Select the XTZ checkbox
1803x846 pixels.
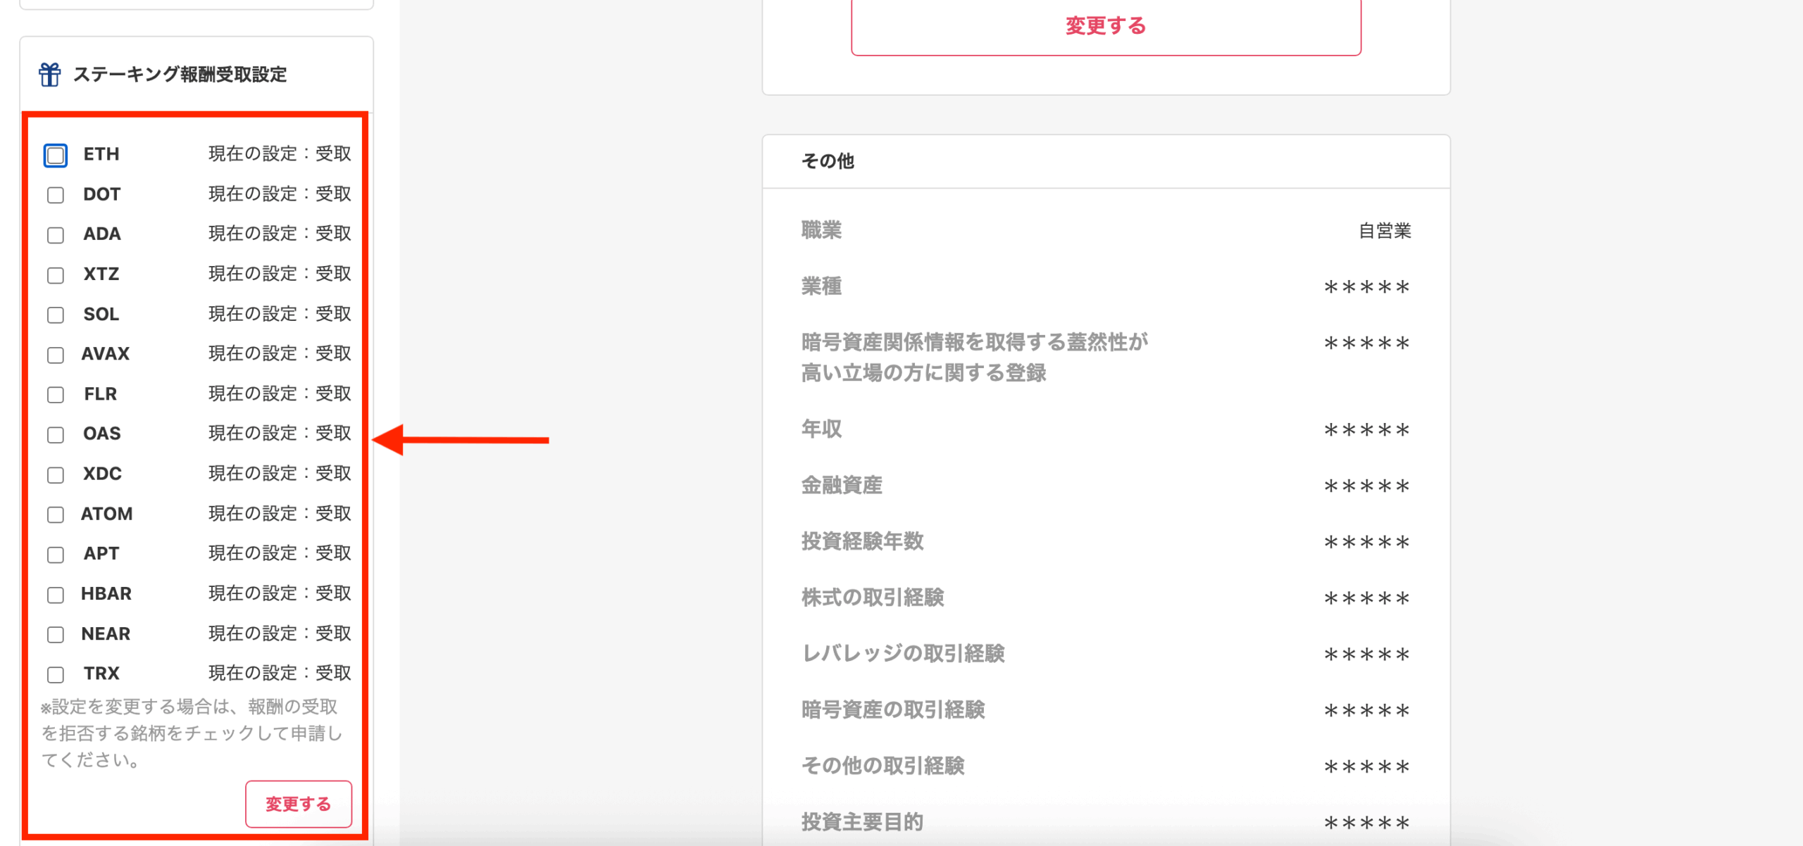click(56, 275)
